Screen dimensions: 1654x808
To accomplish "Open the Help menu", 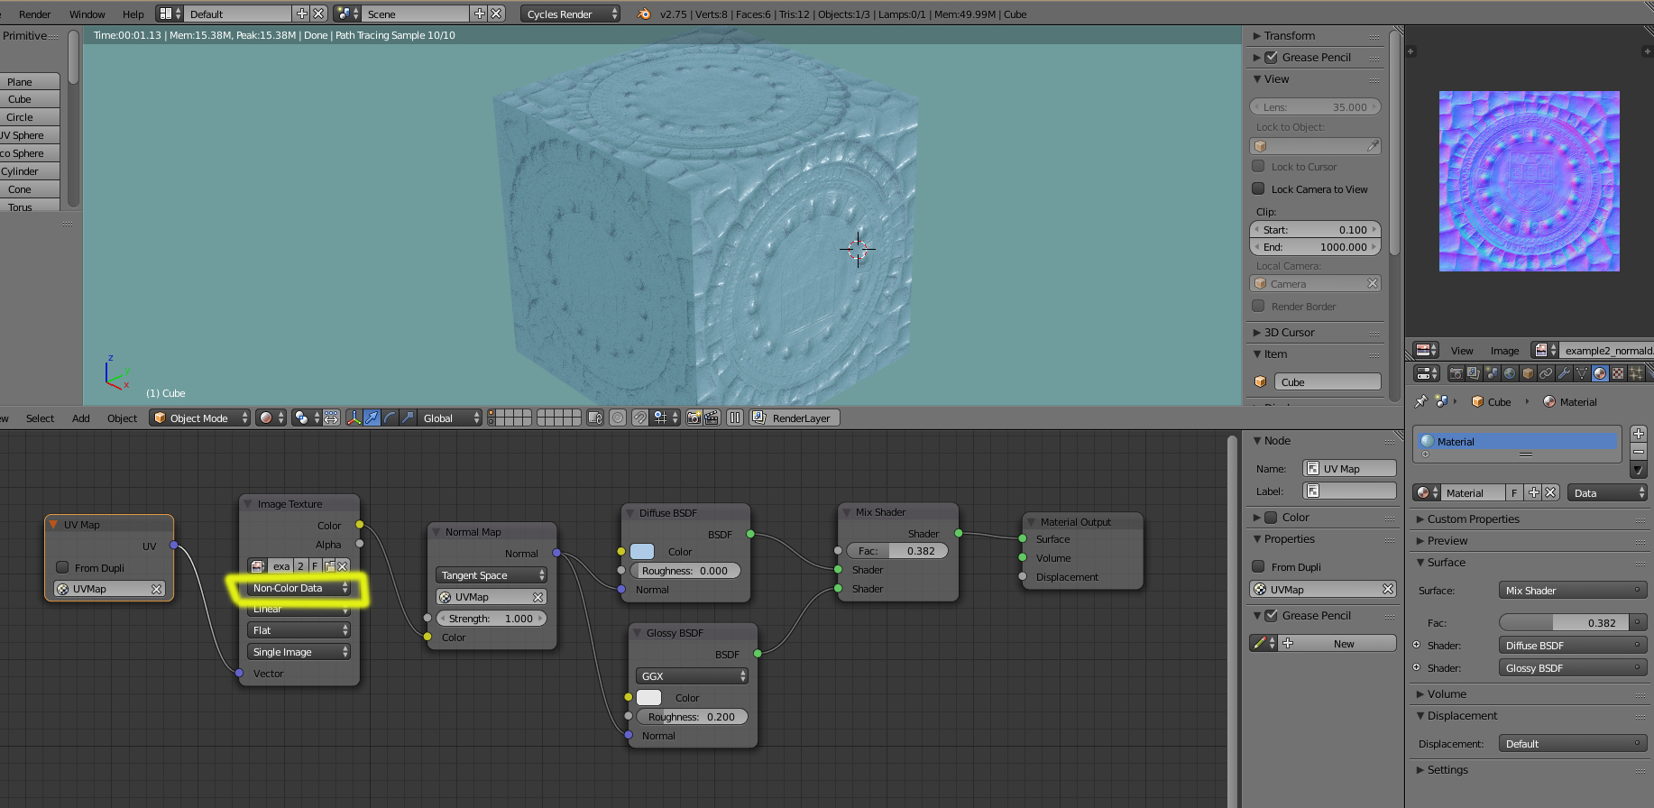I will (133, 14).
